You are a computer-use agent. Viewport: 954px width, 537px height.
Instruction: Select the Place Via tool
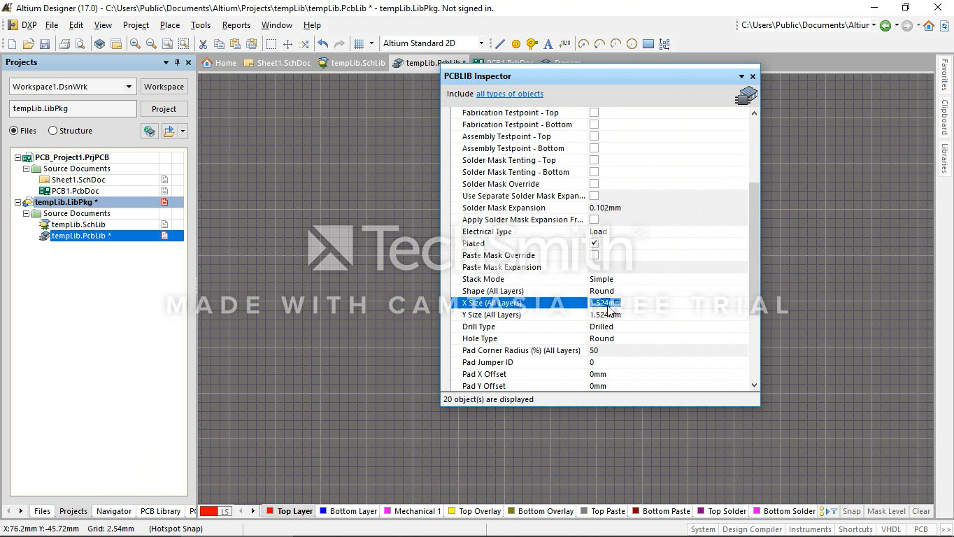(x=532, y=44)
